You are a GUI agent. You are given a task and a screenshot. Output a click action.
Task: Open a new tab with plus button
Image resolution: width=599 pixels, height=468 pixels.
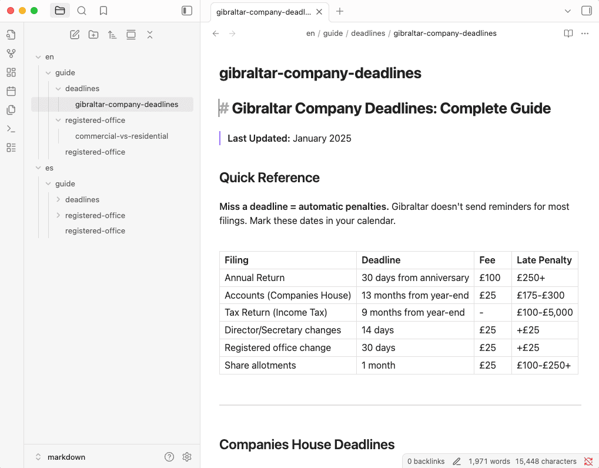click(340, 11)
